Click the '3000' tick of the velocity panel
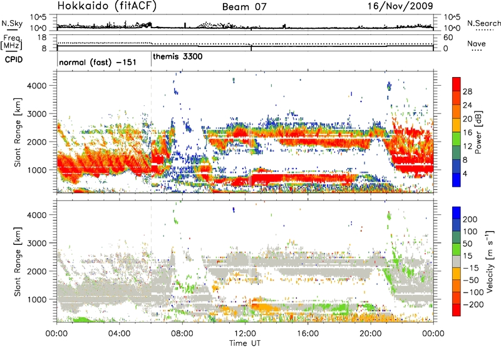501x347 pixels. [37, 243]
